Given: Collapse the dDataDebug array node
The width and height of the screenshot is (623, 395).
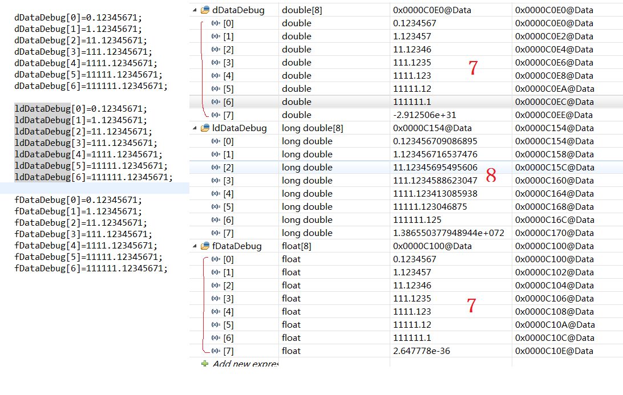Looking at the screenshot, I should 195,10.
